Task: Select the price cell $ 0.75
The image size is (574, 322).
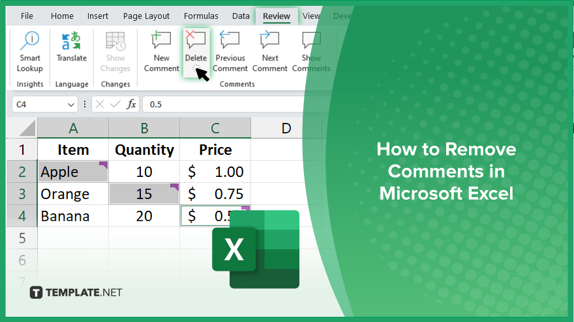Action: click(x=215, y=194)
